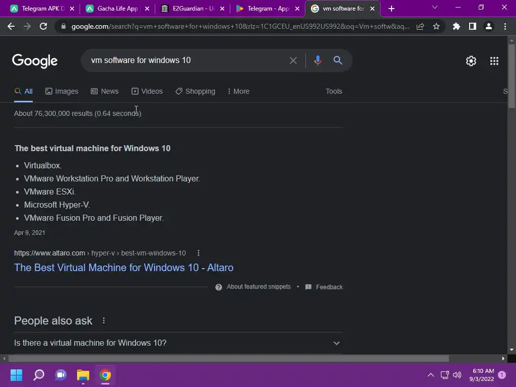The height and width of the screenshot is (387, 516).
Task: Open the network tray icon
Action: click(x=444, y=375)
